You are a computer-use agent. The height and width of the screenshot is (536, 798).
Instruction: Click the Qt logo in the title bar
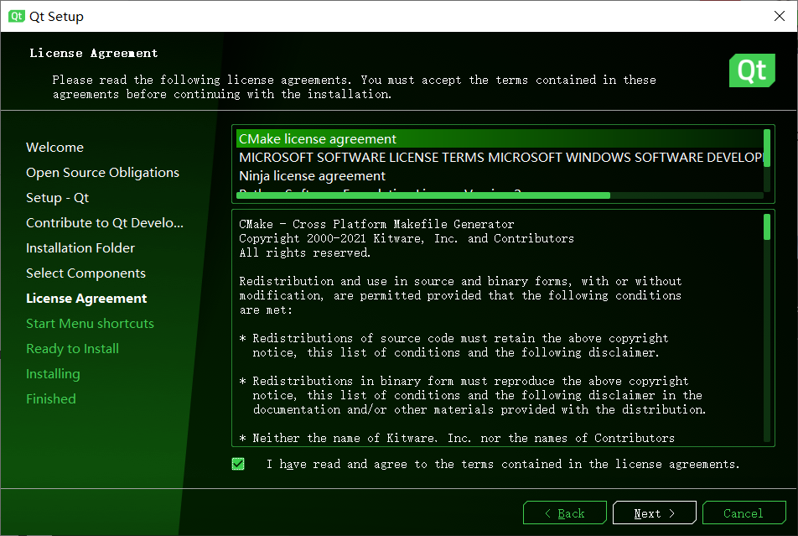[x=16, y=16]
